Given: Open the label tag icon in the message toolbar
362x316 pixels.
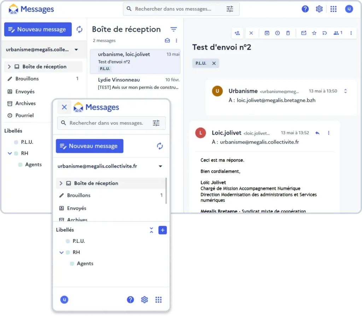Looking at the screenshot, I should point(325,33).
